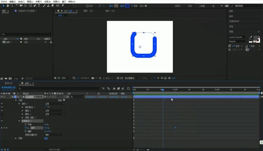Click the Character panel fill color swatch

(256, 38)
